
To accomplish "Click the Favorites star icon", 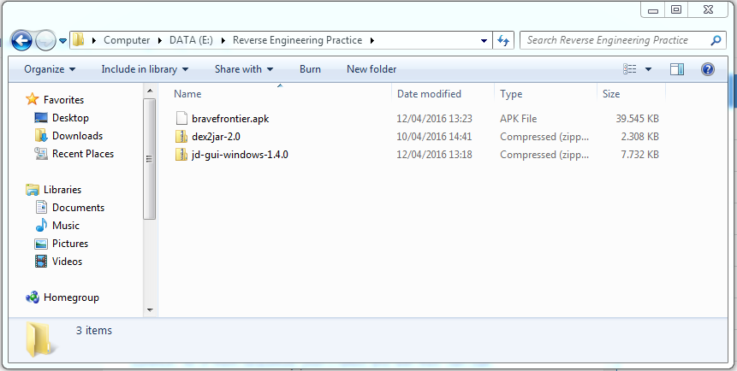I will pyautogui.click(x=32, y=99).
